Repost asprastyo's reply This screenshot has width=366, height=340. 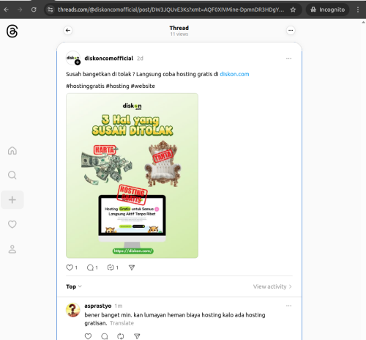[121, 336]
